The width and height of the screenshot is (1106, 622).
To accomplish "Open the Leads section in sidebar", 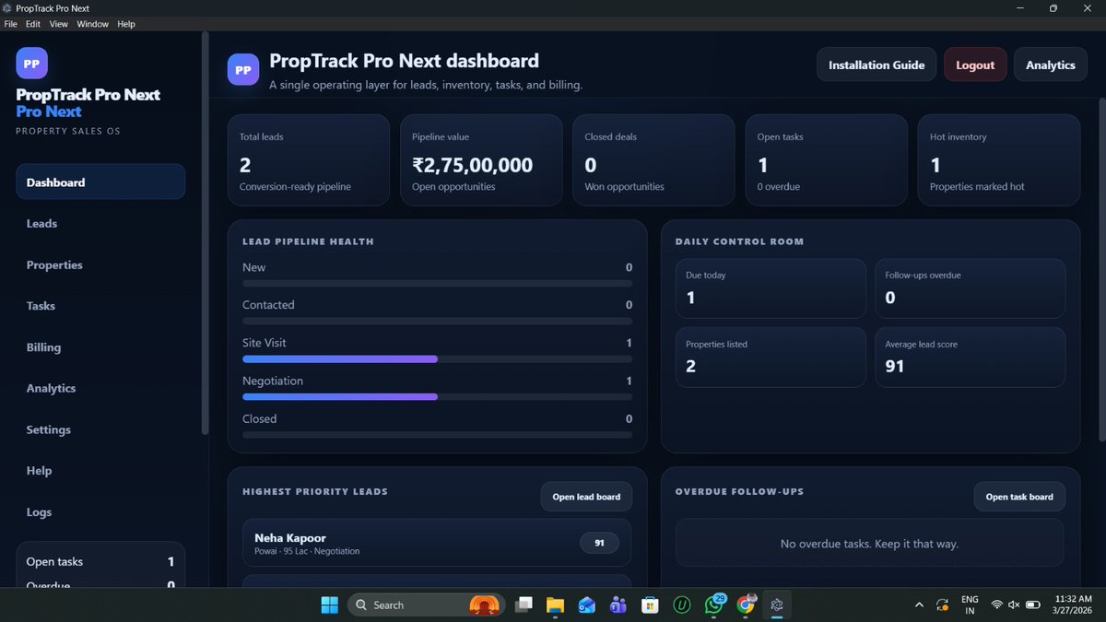I will coord(100,224).
